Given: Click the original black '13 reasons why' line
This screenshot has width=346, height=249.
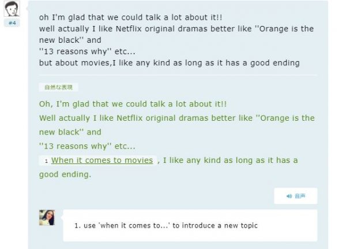Looking at the screenshot, I should [x=87, y=51].
